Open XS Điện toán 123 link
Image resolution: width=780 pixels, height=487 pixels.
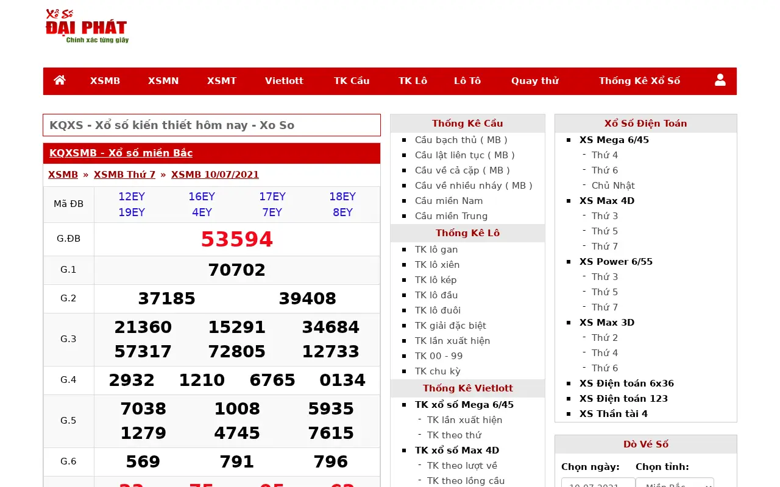pos(623,399)
